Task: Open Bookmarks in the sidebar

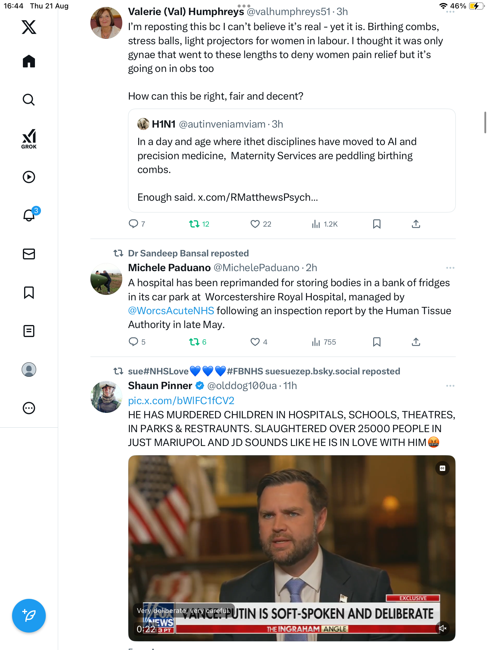Action: click(x=29, y=292)
